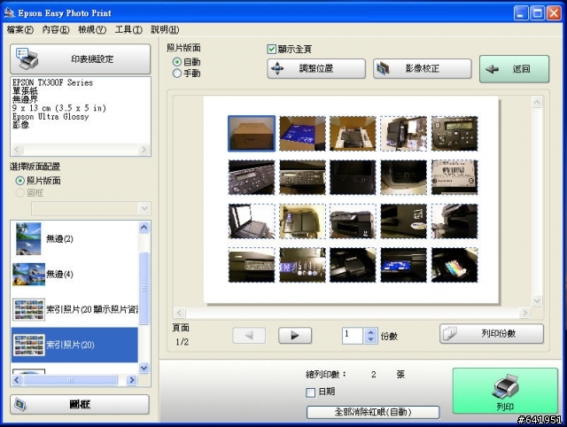Click the EPSON TX300F Series text
Screen dimensions: 567x427
tap(53, 82)
